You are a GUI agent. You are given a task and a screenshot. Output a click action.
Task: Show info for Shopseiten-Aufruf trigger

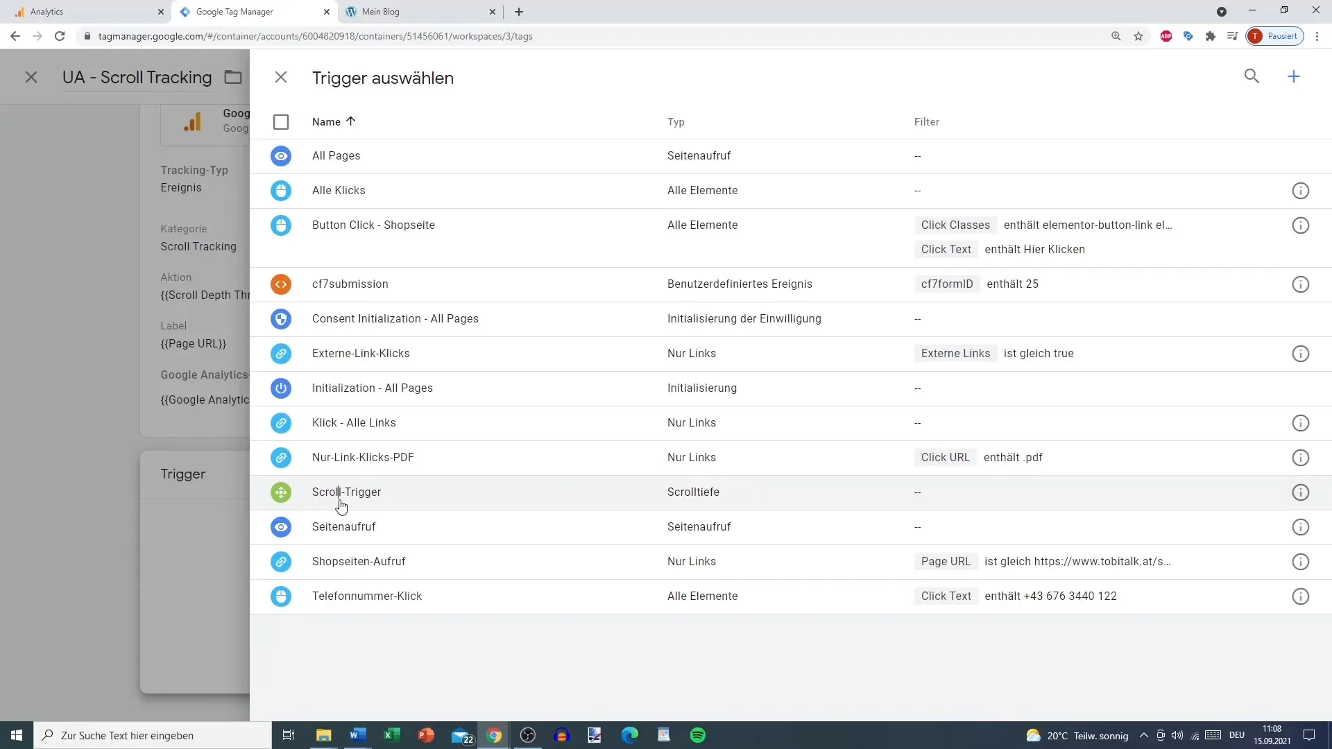click(1301, 562)
